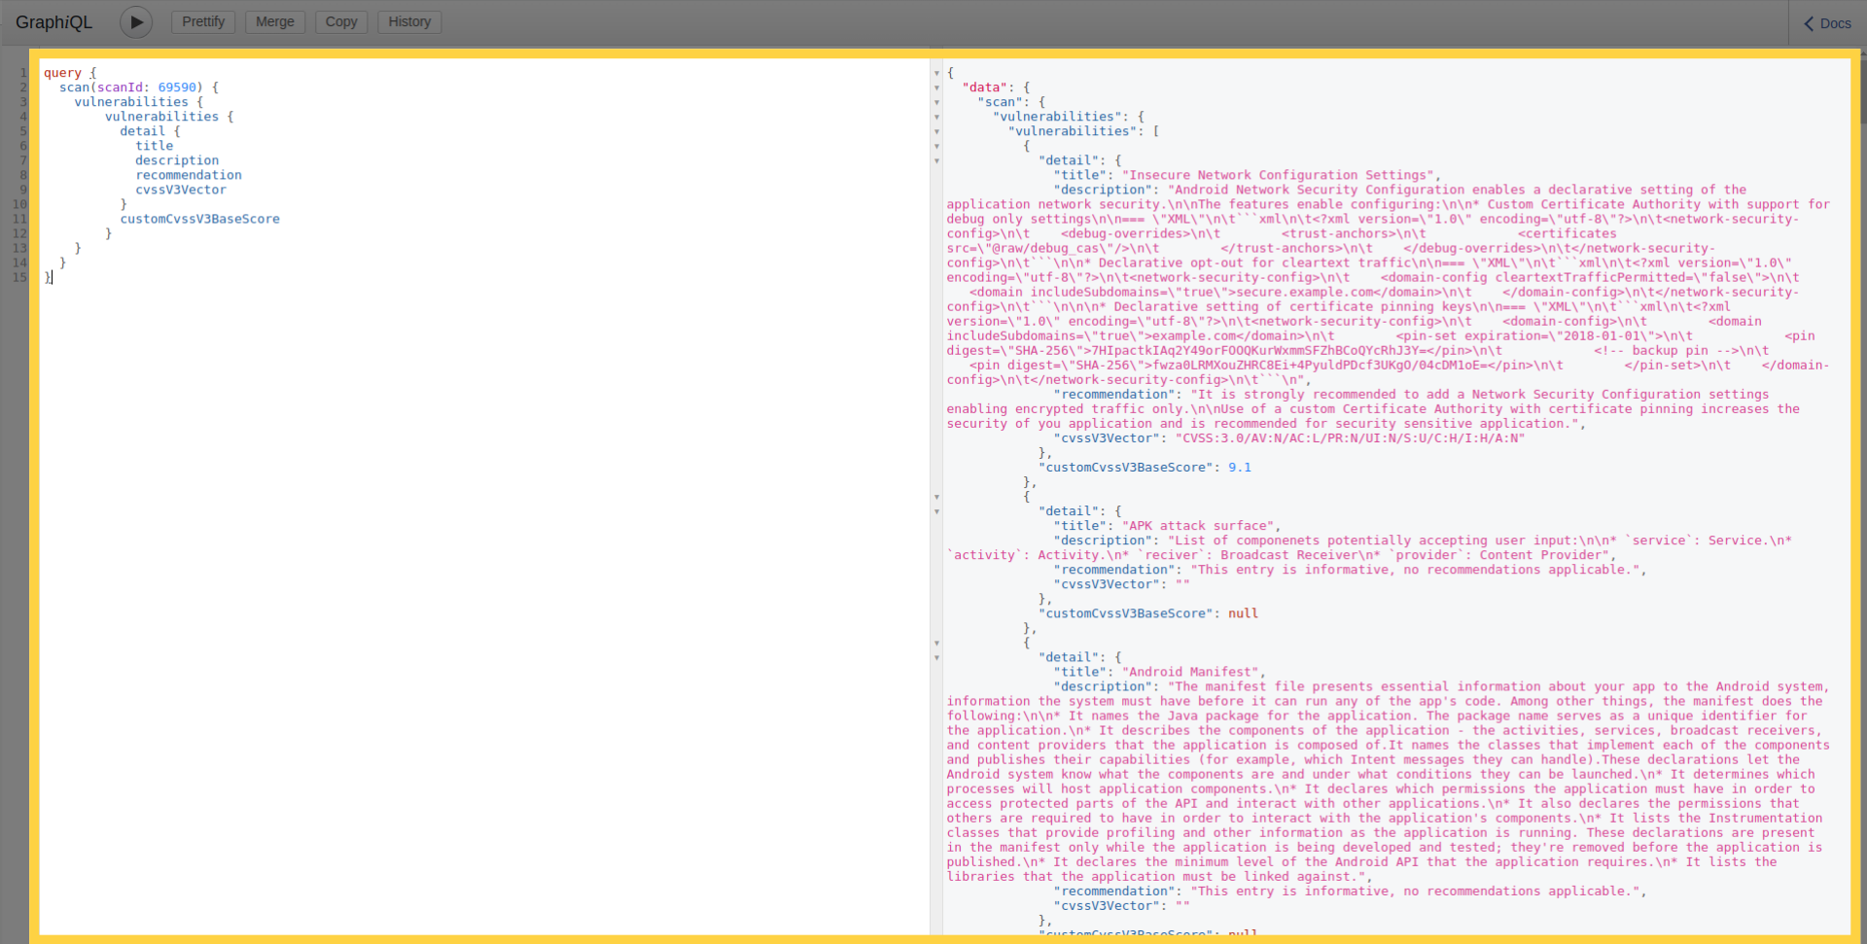
Task: Collapse the root brace in results gutter
Action: pos(936,73)
